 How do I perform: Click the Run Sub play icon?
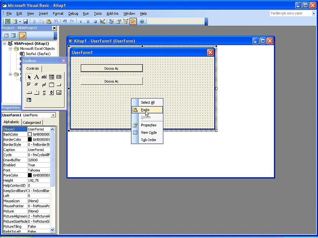[81, 21]
